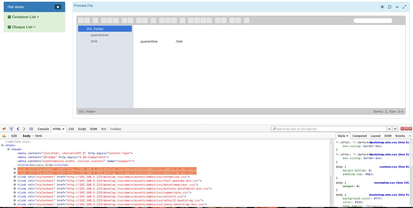The image size is (413, 208).
Task: Focus the Search by text or CSS selector field
Action: [x=329, y=129]
